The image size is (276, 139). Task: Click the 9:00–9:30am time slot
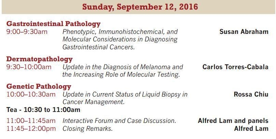pos(27,32)
